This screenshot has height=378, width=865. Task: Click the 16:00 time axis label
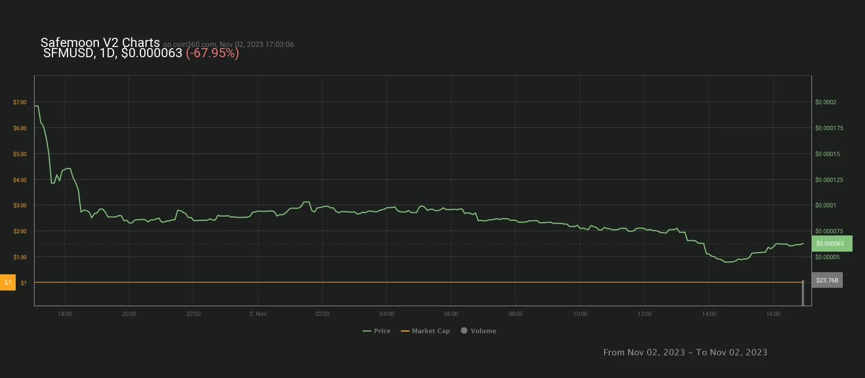pos(773,314)
